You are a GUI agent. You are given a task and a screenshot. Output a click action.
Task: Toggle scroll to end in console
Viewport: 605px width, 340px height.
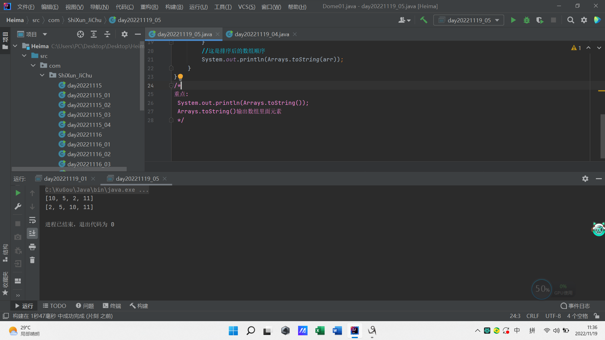pos(32,233)
